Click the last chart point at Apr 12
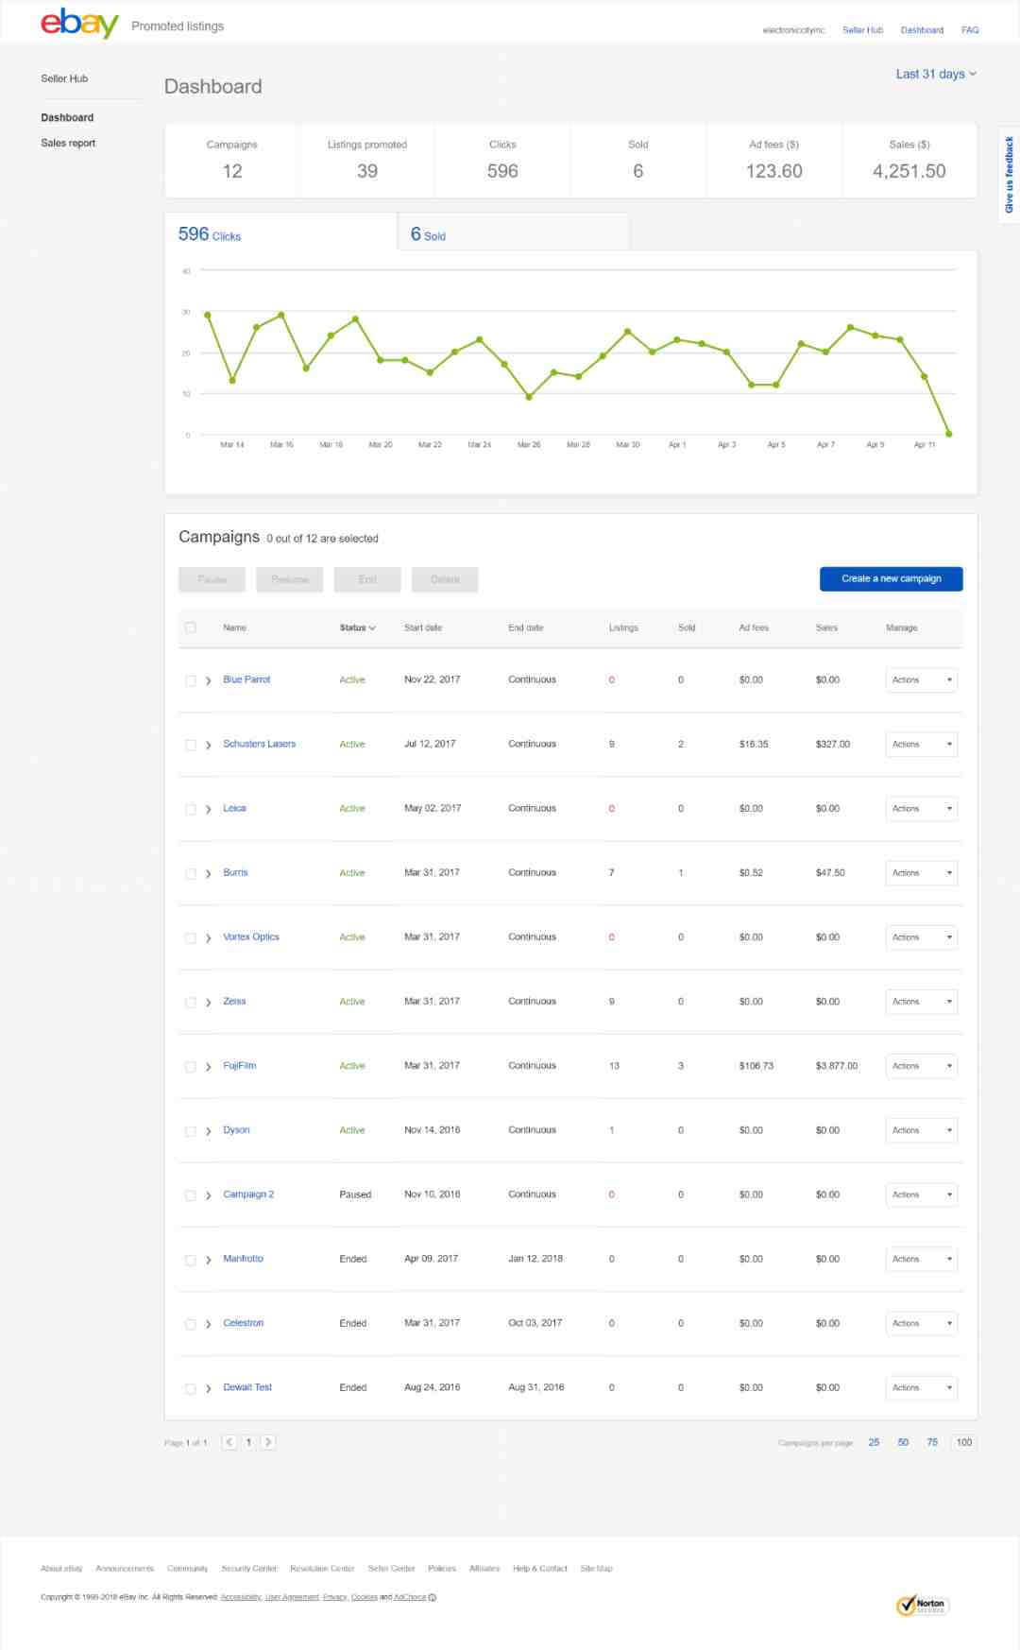Screen dimensions: 1020x1650 [x=948, y=434]
